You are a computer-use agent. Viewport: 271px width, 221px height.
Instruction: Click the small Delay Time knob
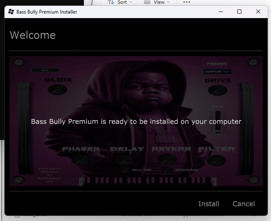[124, 170]
